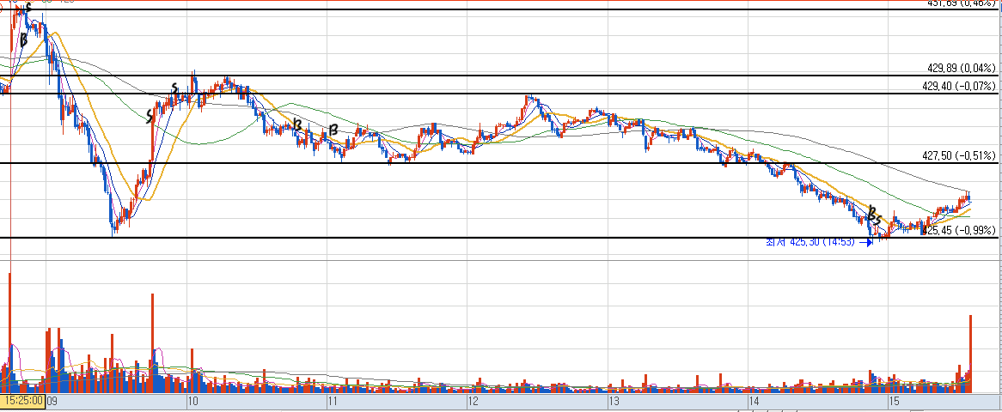Click the tallest volume bar at session open
Image resolution: width=1002 pixels, height=412 pixels.
(9, 332)
